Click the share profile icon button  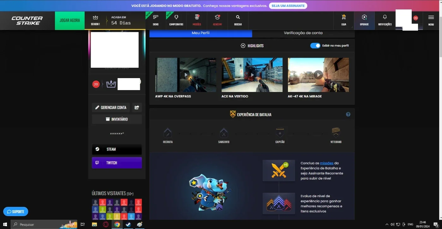[x=137, y=107]
